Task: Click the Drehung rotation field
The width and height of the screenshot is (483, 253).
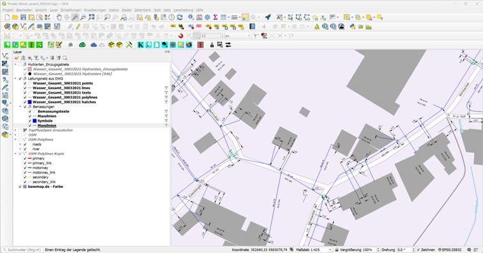Action: pyautogui.click(x=405, y=250)
